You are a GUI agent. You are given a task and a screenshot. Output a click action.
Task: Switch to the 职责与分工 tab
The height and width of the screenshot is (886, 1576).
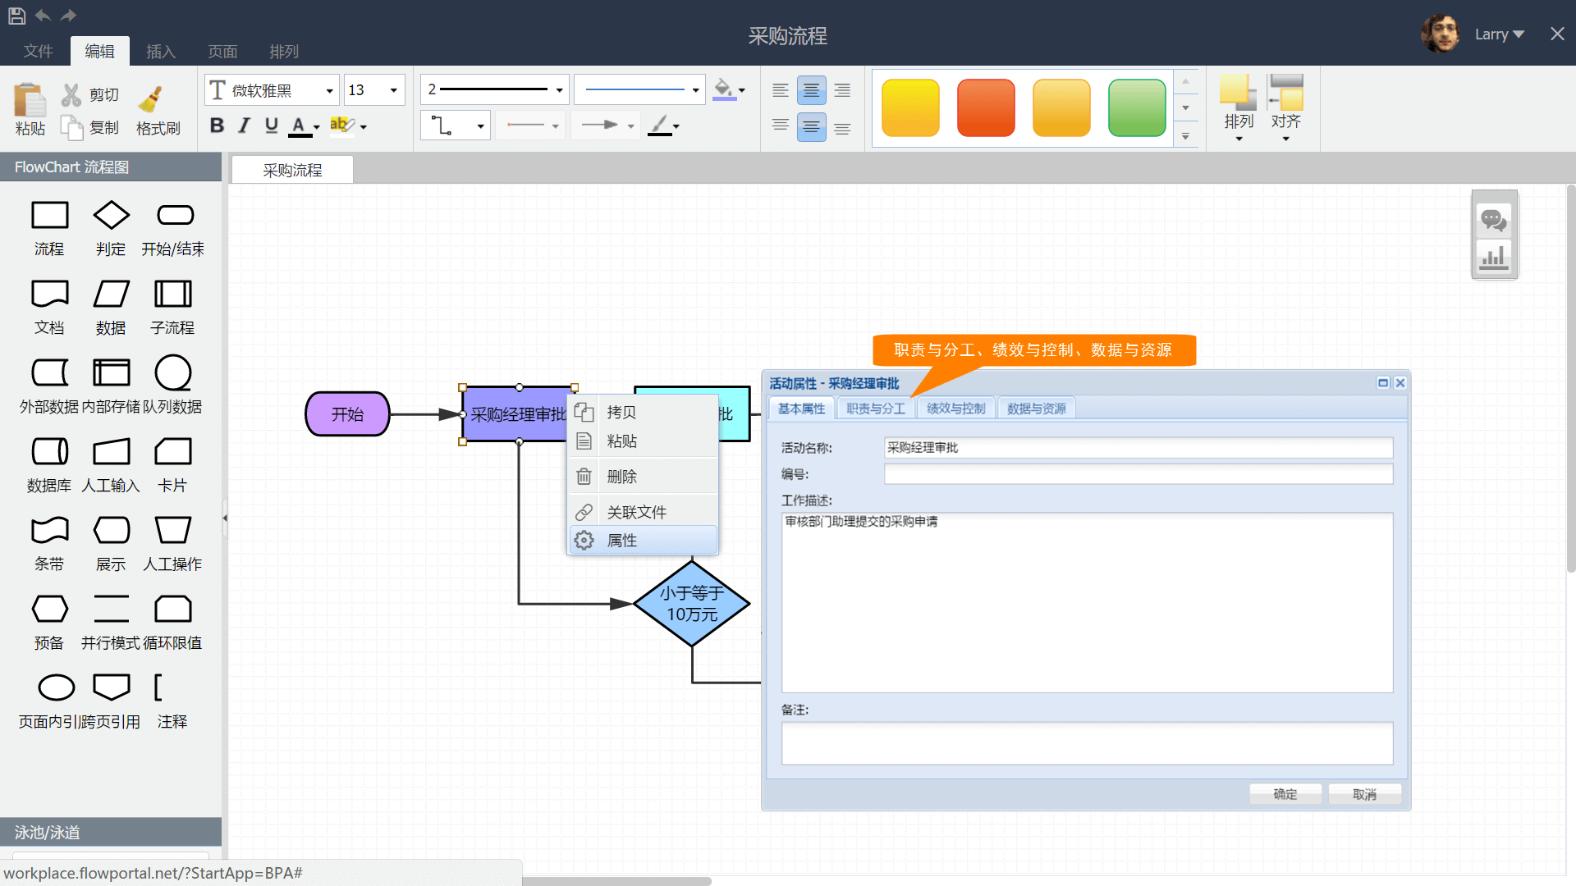pos(875,409)
